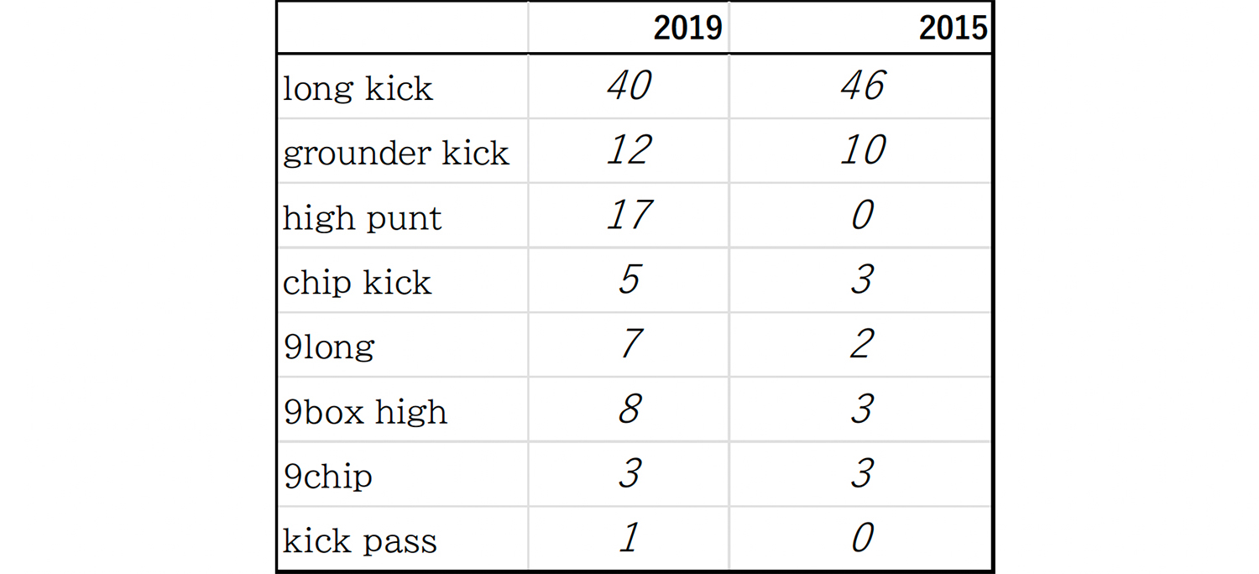This screenshot has height=574, width=1259.
Task: Select the high punt 2015 value 0
Action: point(863,216)
